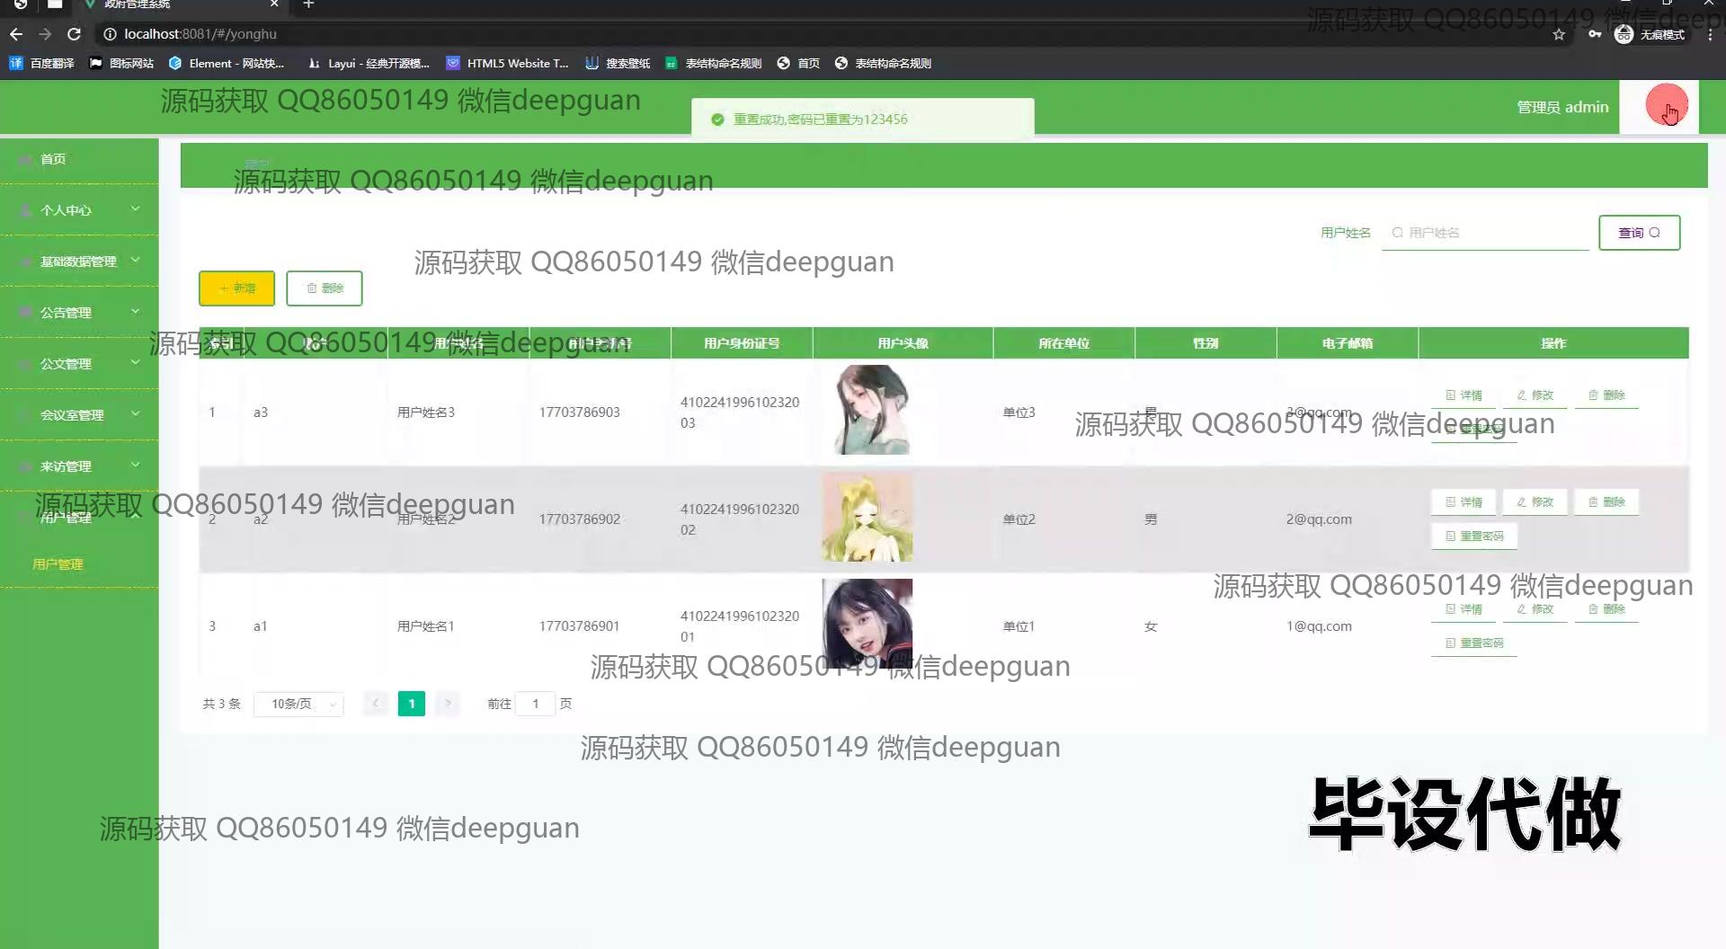Image resolution: width=1726 pixels, height=949 pixels.
Task: Click the avatar thumbnail of user a2
Action: 867,518
